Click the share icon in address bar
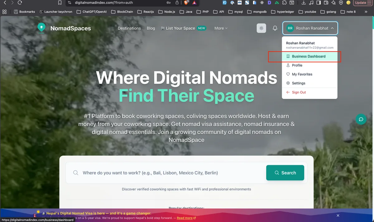374x222 pixels. click(x=176, y=3)
